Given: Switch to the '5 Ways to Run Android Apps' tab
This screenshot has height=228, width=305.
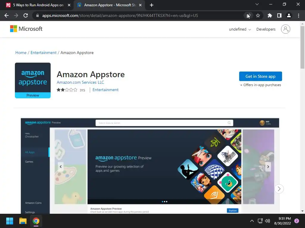Looking at the screenshot, I should tap(37, 5).
